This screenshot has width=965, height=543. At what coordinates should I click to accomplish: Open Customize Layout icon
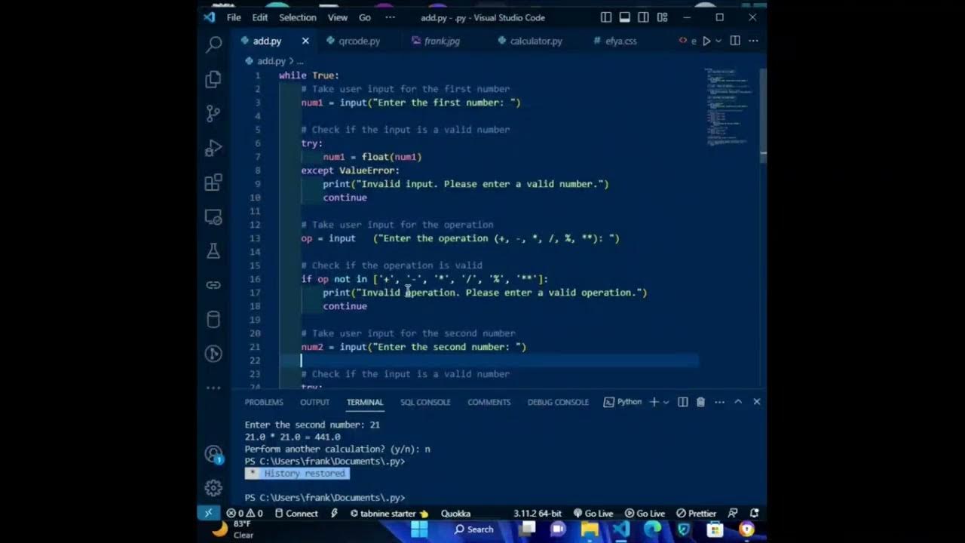(x=662, y=17)
